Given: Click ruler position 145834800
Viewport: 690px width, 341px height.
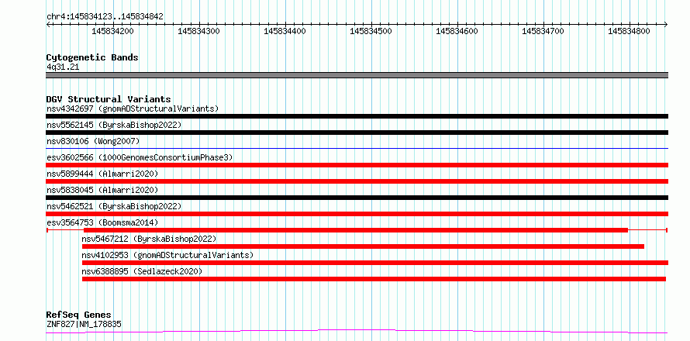Looking at the screenshot, I should [629, 31].
